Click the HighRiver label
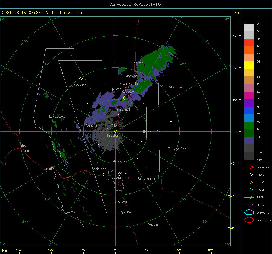 125,212
